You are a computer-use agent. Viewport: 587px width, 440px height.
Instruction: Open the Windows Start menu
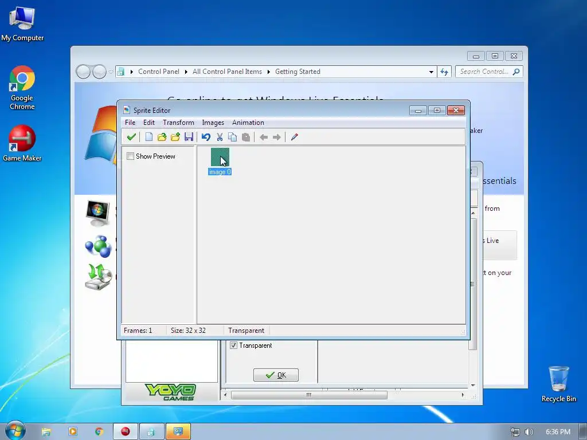pos(15,431)
